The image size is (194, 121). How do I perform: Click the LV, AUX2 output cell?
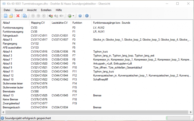tap(99, 28)
